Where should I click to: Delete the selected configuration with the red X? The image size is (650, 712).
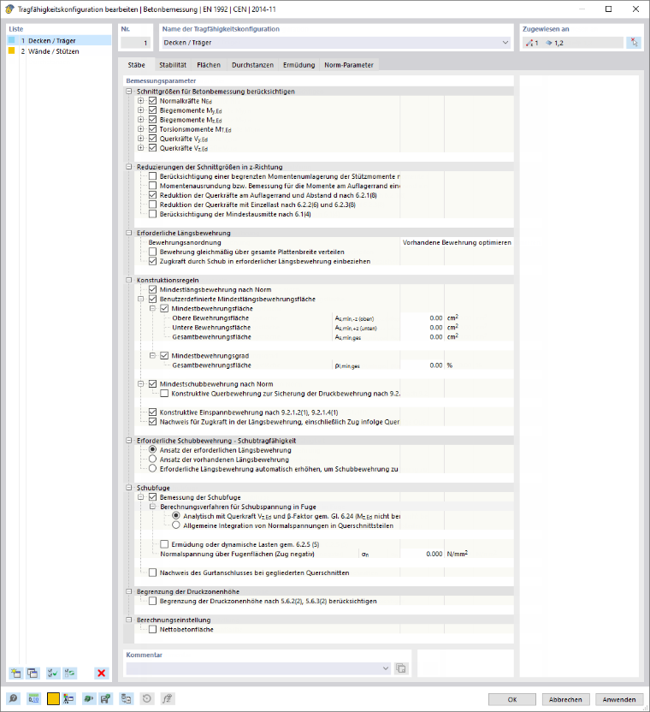(101, 673)
